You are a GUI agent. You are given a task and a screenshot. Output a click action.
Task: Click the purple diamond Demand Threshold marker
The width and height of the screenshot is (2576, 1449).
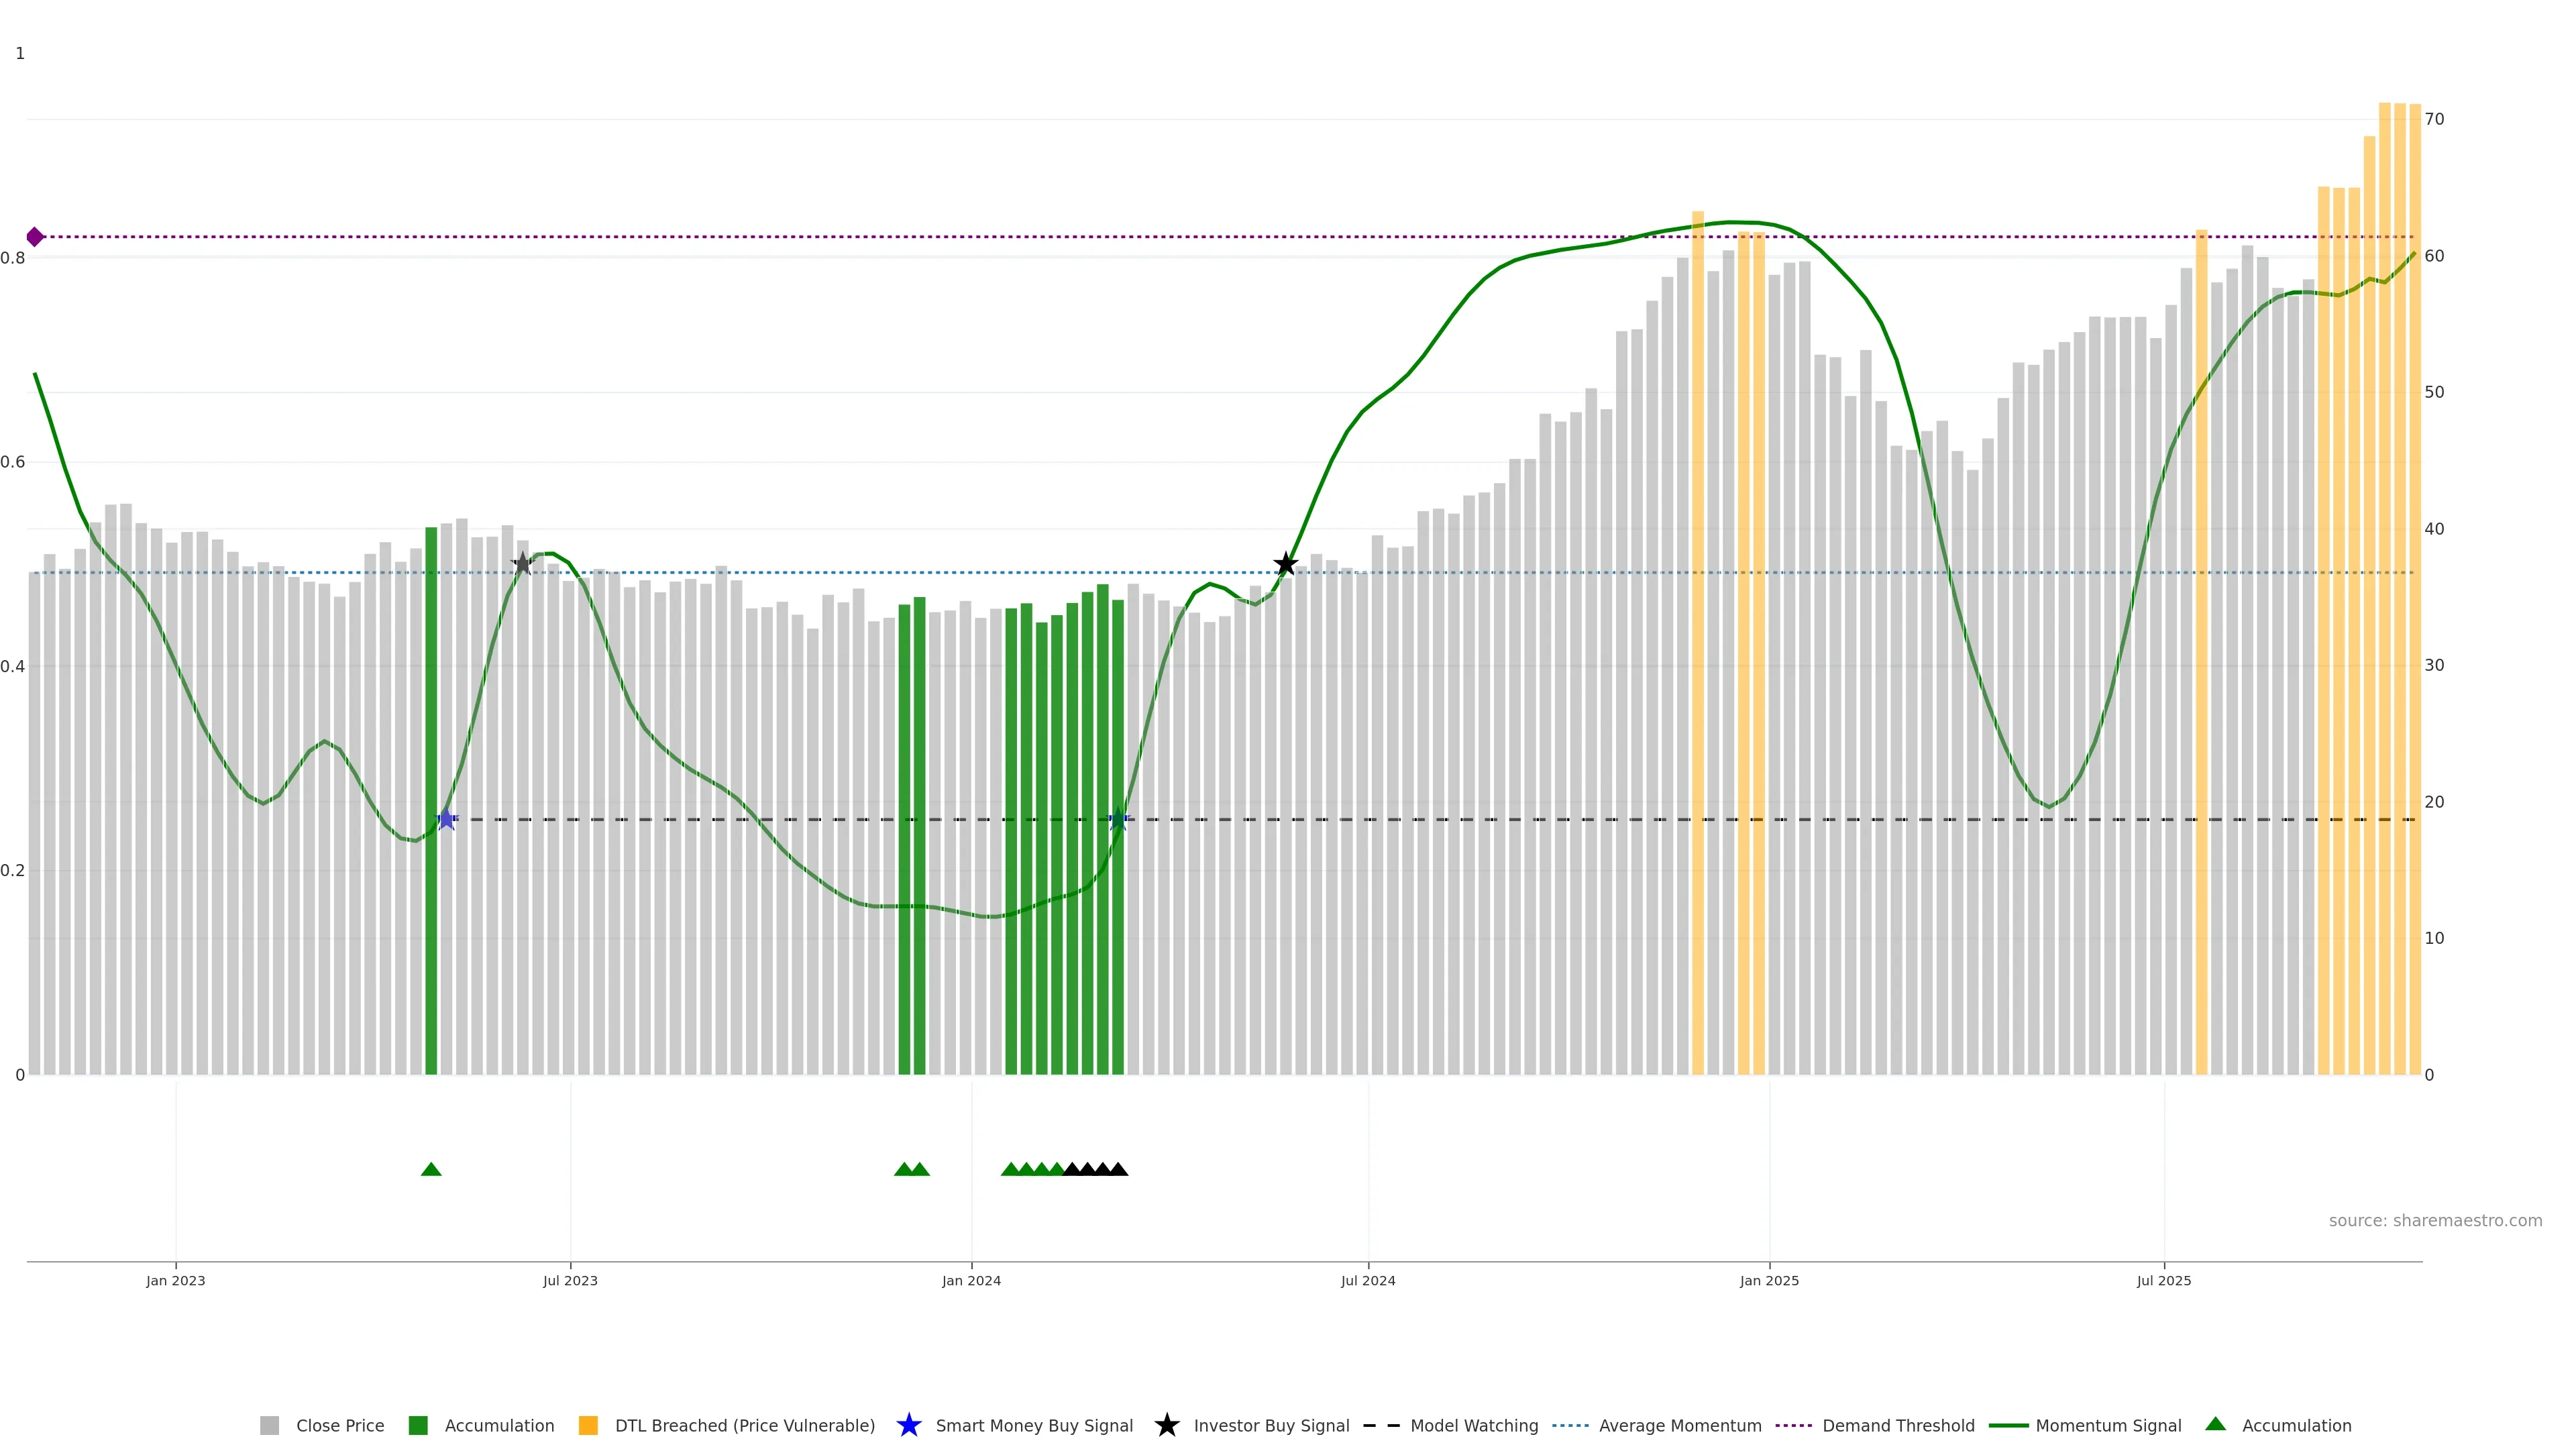tap(35, 237)
